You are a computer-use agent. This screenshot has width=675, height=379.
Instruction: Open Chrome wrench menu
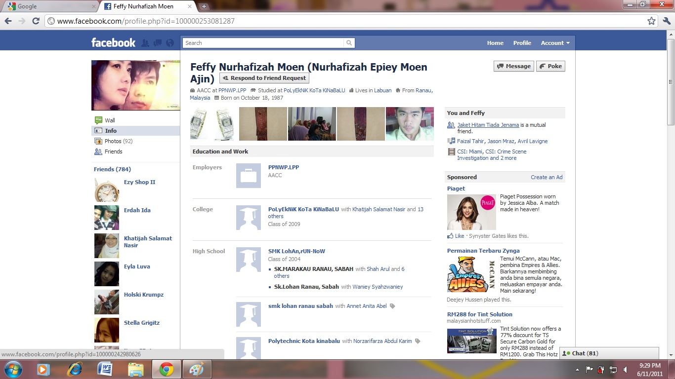666,21
